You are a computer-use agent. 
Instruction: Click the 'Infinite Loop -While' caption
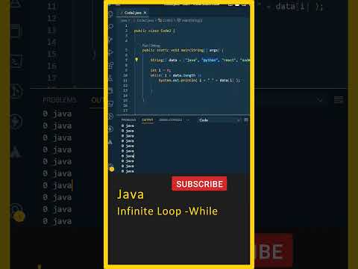167,211
